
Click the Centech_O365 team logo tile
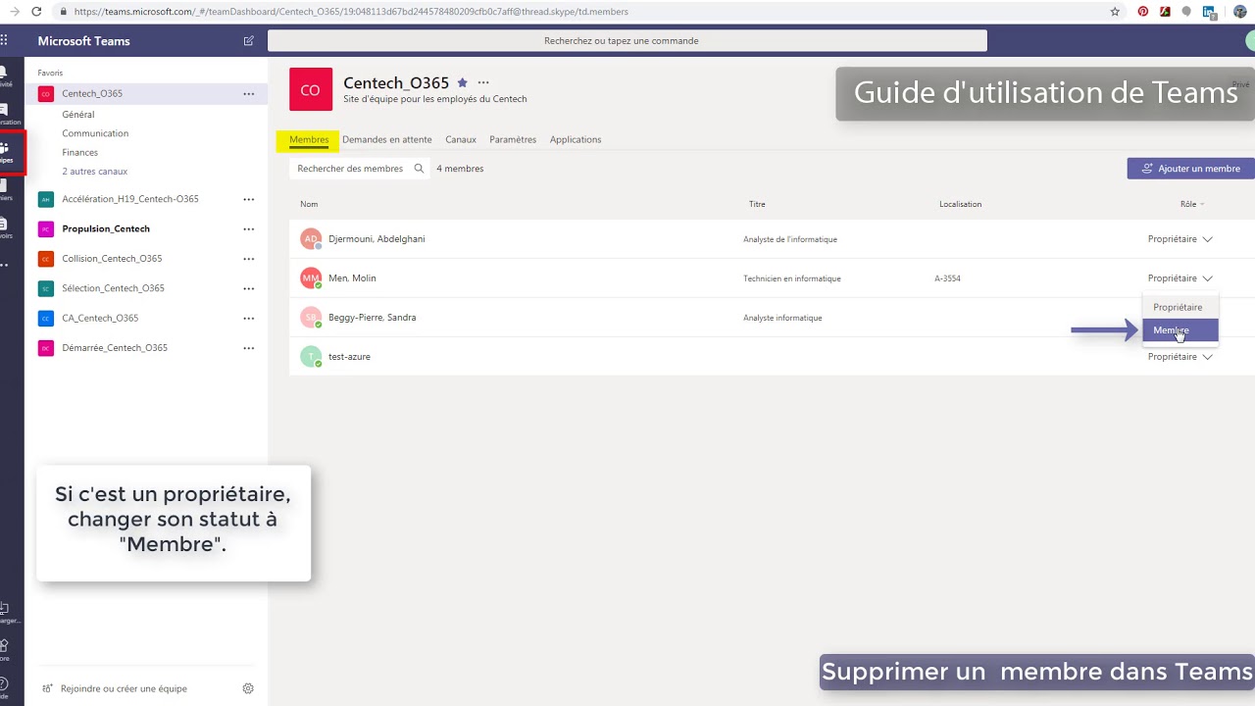coord(310,90)
